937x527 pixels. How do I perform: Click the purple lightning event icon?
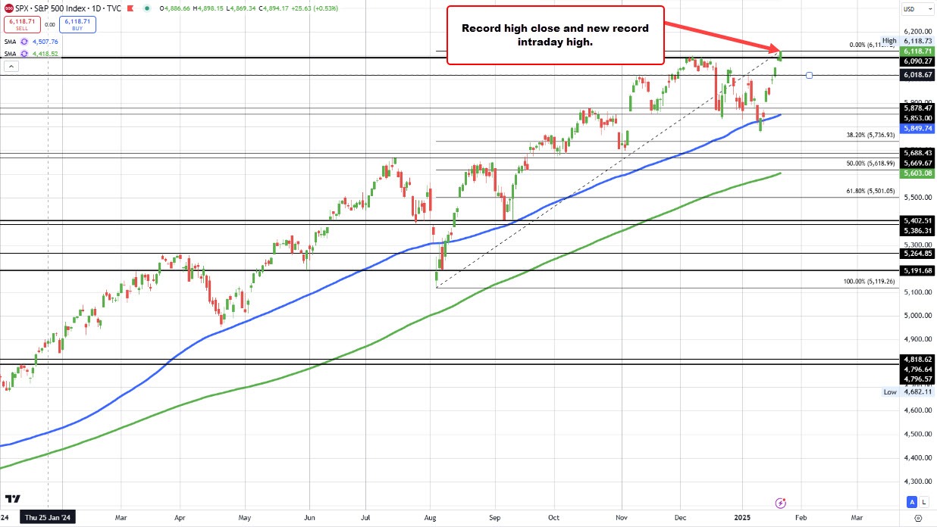click(x=781, y=503)
